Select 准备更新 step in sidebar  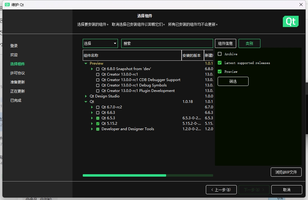(18, 82)
